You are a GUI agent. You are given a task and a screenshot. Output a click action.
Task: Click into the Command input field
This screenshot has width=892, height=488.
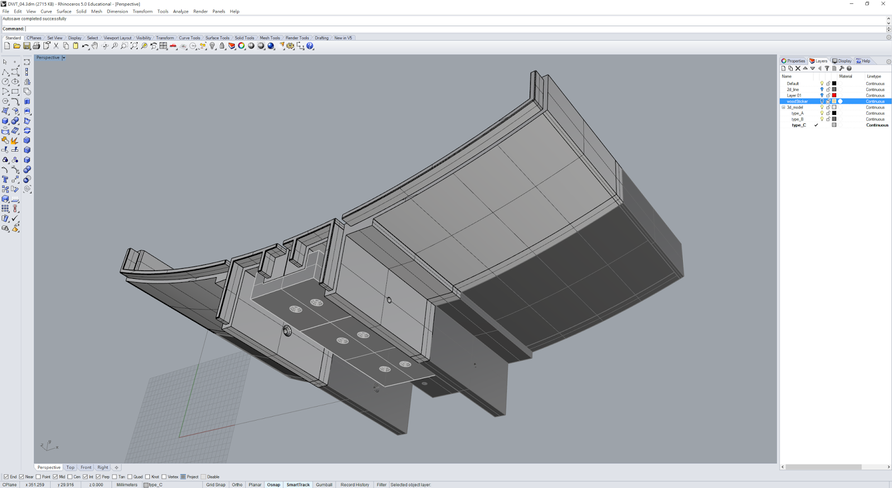coord(456,29)
